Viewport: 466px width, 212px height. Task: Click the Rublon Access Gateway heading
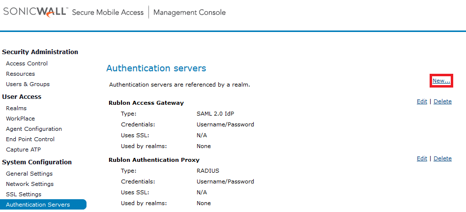(146, 103)
